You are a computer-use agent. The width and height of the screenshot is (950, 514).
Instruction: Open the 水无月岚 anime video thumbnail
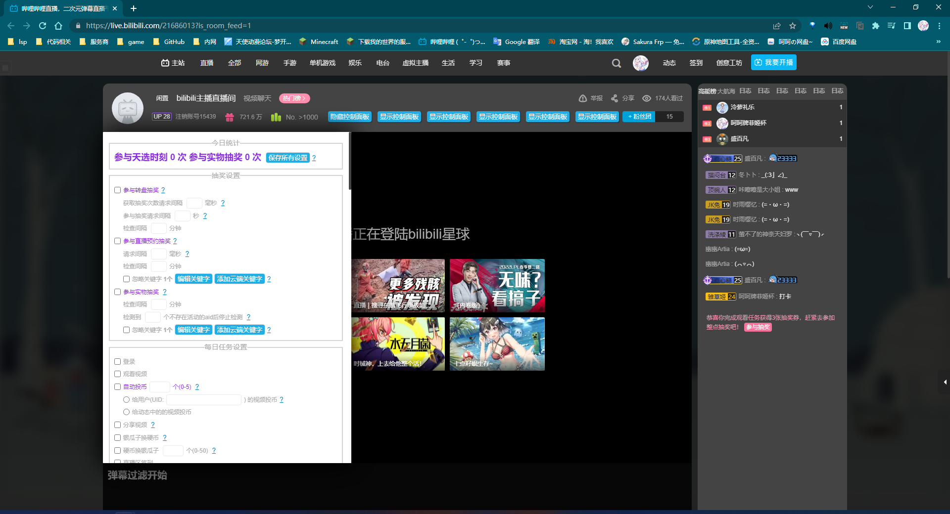click(x=398, y=344)
